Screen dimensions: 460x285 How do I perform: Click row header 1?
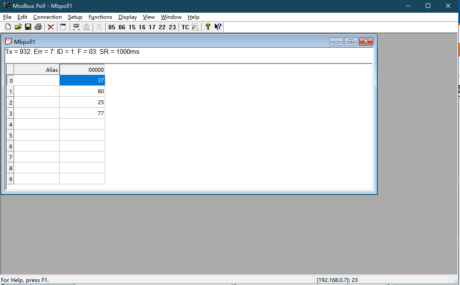[x=10, y=91]
